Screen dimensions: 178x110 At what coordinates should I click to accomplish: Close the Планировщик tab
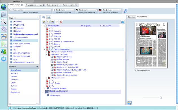pos(59,5)
